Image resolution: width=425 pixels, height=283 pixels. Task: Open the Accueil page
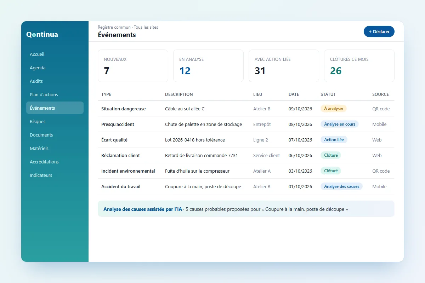pos(55,54)
